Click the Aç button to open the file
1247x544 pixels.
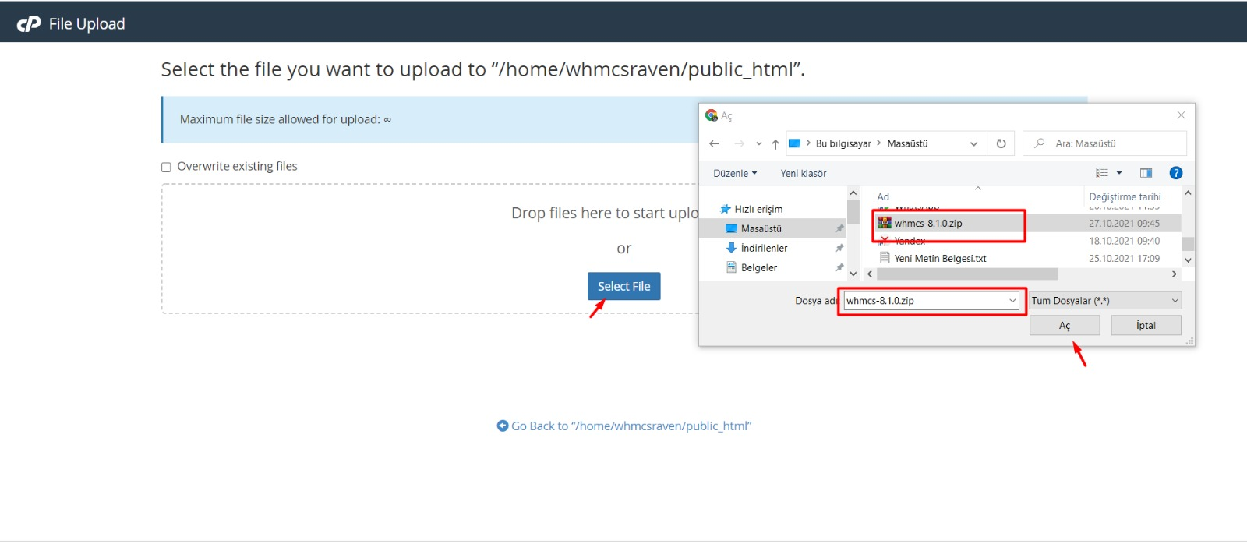[1064, 326]
